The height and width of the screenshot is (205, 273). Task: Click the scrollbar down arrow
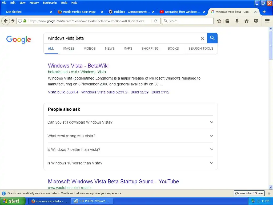[x=271, y=187]
